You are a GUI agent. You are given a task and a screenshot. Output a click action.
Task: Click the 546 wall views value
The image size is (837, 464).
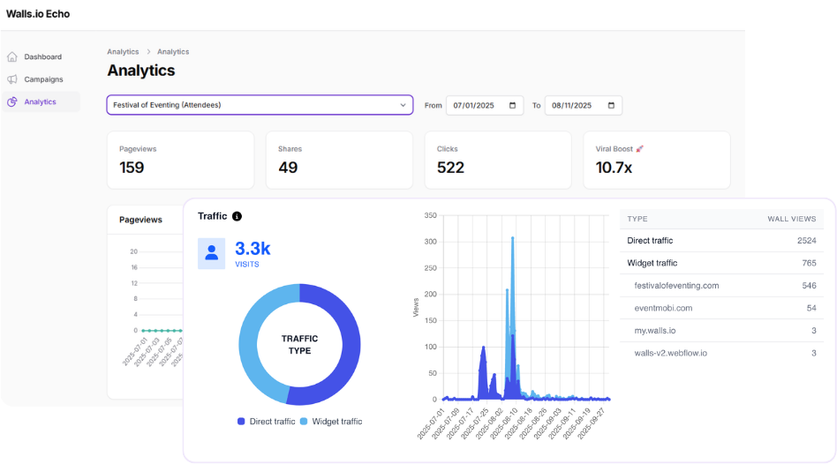[x=810, y=285]
